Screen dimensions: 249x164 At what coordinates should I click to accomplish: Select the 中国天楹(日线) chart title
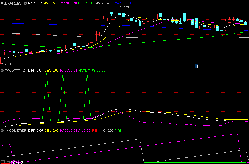(11, 3)
